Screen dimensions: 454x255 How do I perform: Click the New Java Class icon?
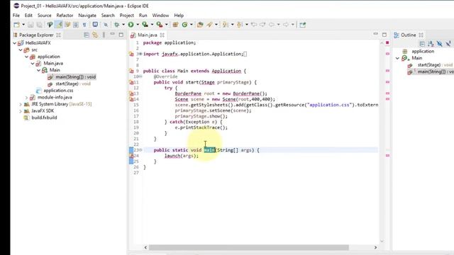(184, 25)
